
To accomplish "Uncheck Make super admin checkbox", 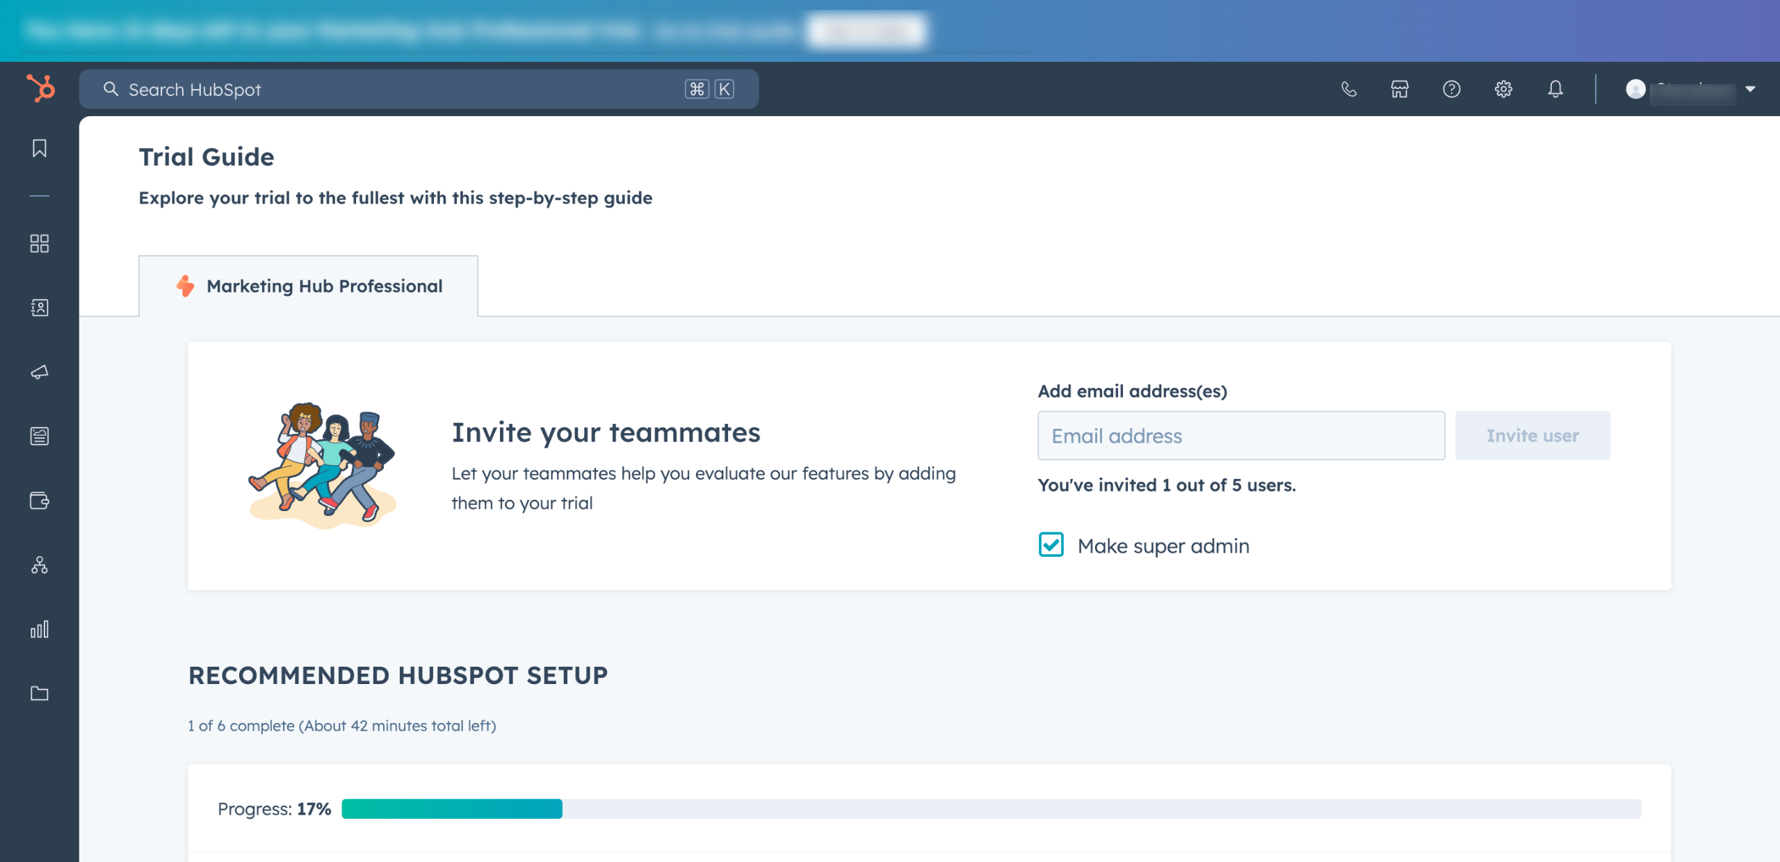I will [1051, 545].
